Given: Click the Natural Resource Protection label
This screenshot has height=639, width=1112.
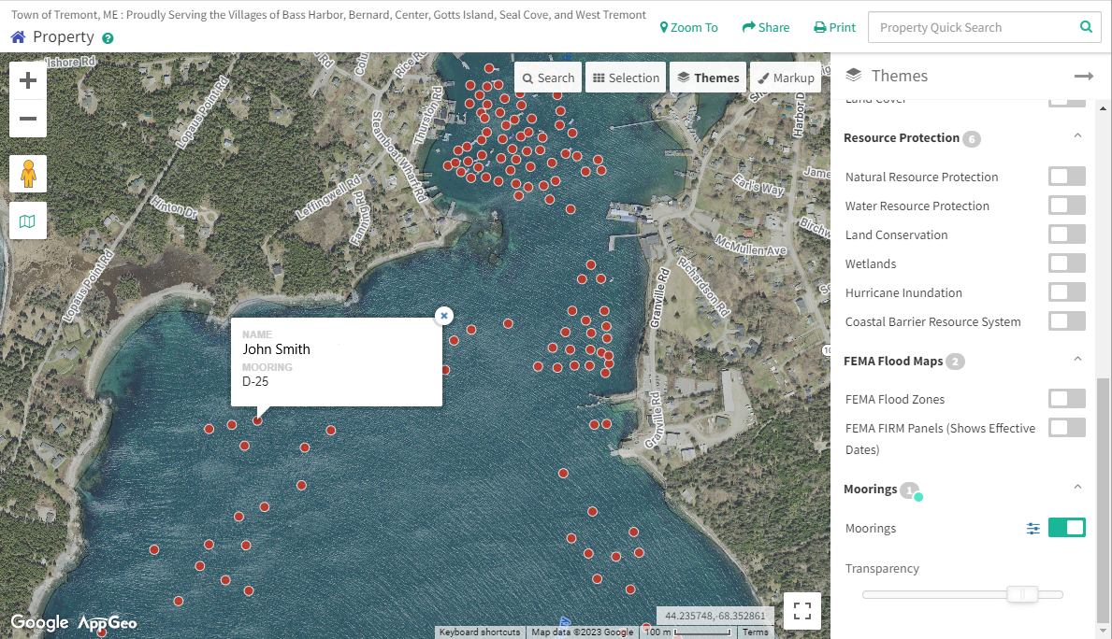Looking at the screenshot, I should click(x=921, y=177).
